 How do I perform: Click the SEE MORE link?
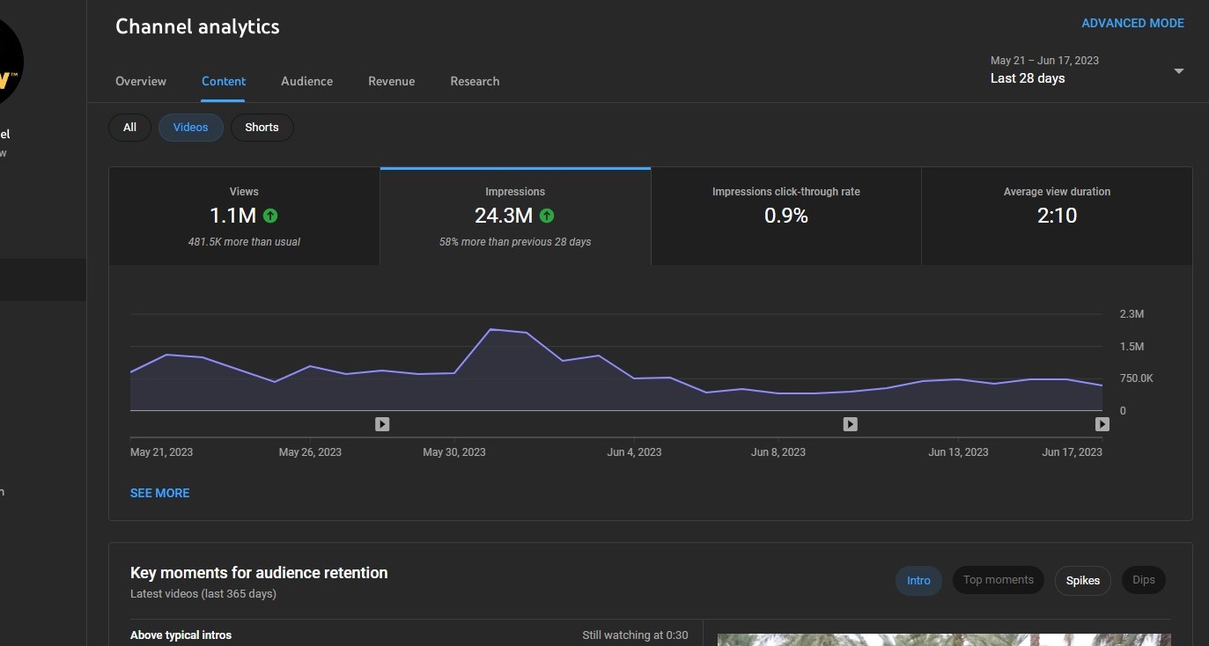coord(159,493)
